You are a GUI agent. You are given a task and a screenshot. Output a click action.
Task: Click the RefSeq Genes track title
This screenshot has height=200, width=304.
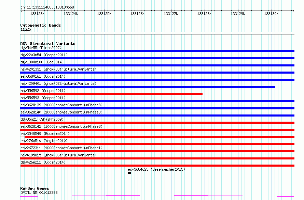click(34, 188)
